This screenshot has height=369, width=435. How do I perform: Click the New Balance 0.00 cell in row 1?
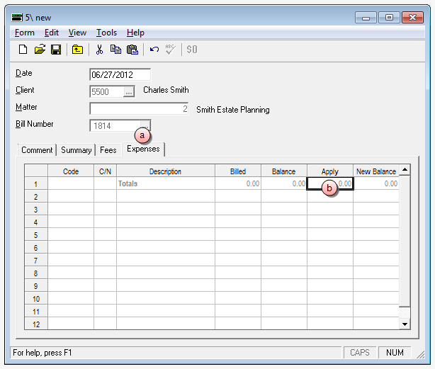(x=376, y=183)
